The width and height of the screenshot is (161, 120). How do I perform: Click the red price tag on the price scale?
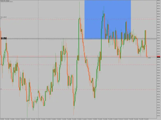point(158,56)
